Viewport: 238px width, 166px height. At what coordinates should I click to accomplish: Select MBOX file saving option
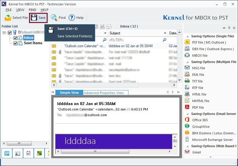click(x=200, y=56)
